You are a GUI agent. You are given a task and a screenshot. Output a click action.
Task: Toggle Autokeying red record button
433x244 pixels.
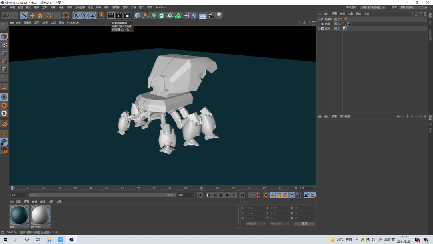pos(257,195)
